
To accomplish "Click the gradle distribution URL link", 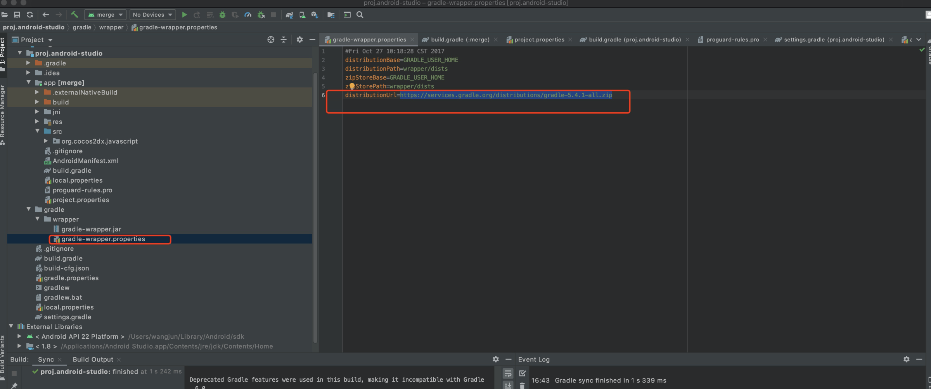I will click(x=506, y=95).
